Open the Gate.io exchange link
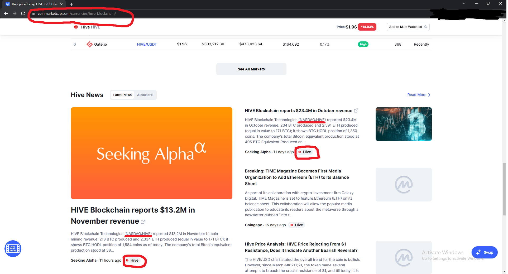 (100, 44)
